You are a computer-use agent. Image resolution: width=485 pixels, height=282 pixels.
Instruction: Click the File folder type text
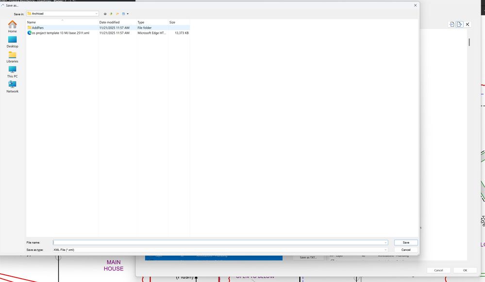pos(145,28)
